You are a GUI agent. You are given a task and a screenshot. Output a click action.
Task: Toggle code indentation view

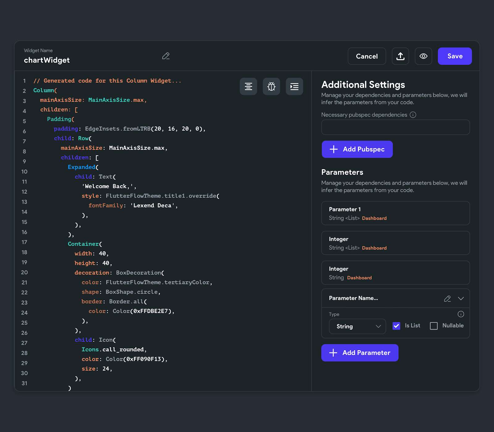pyautogui.click(x=294, y=87)
